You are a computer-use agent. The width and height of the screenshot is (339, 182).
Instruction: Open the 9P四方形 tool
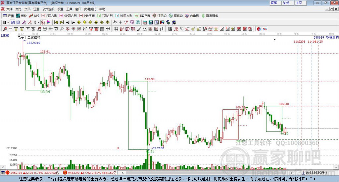coord(68,16)
